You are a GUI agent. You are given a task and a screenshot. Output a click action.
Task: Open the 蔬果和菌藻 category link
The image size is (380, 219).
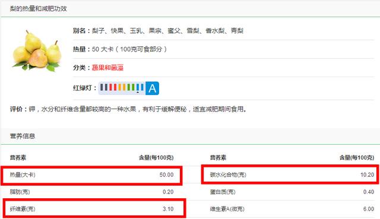tap(107, 68)
